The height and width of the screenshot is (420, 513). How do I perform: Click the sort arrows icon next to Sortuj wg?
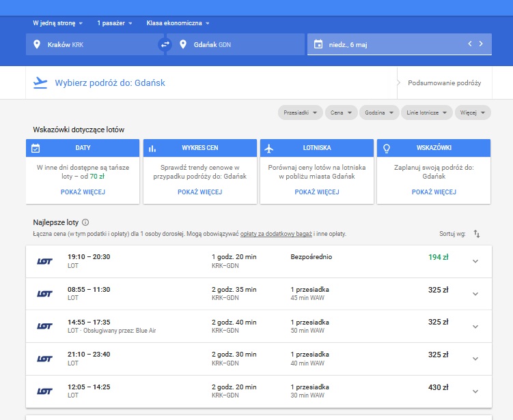477,234
